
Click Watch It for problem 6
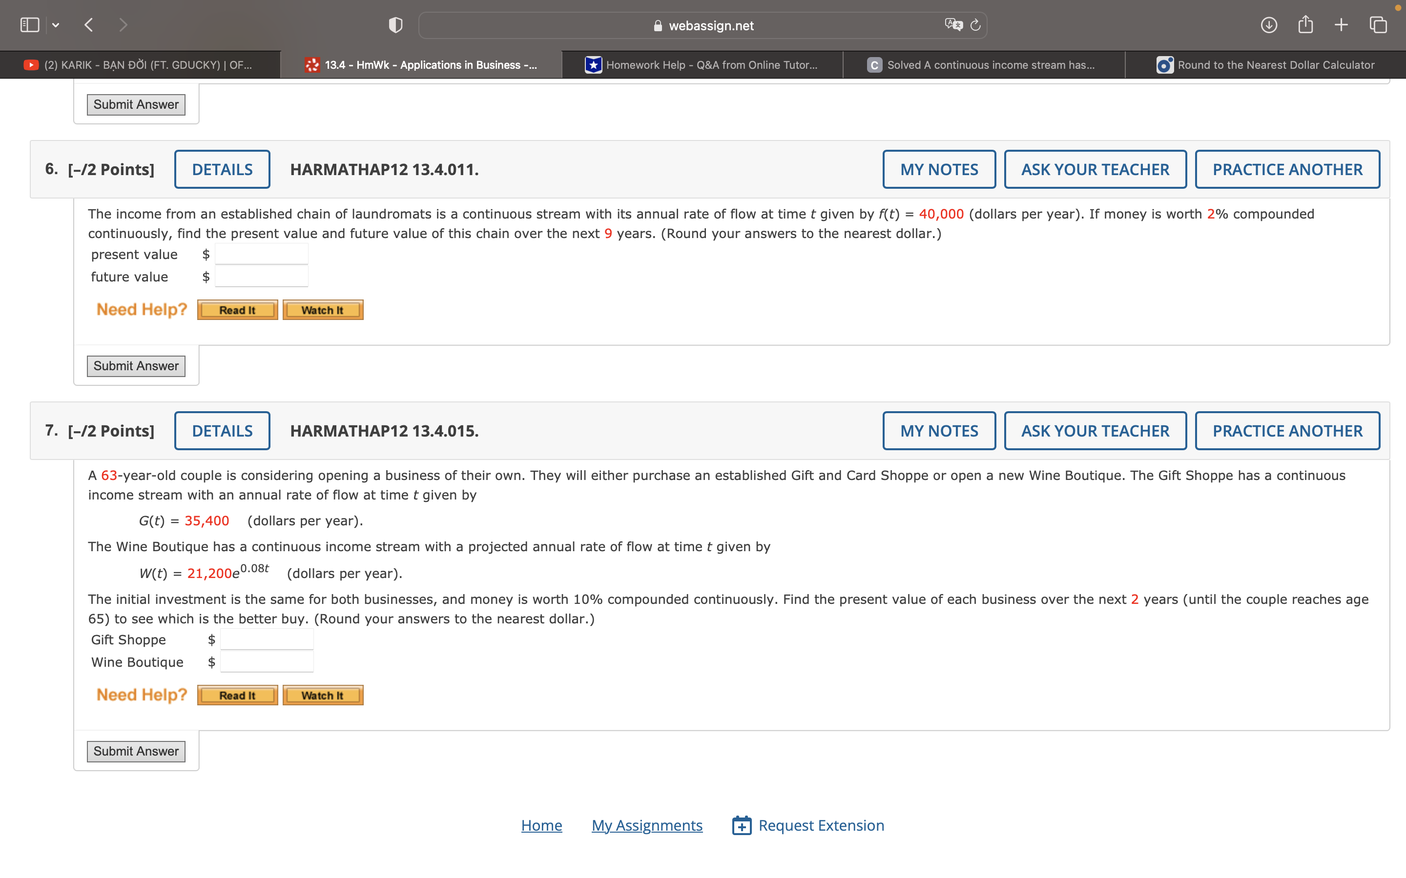pyautogui.click(x=322, y=310)
